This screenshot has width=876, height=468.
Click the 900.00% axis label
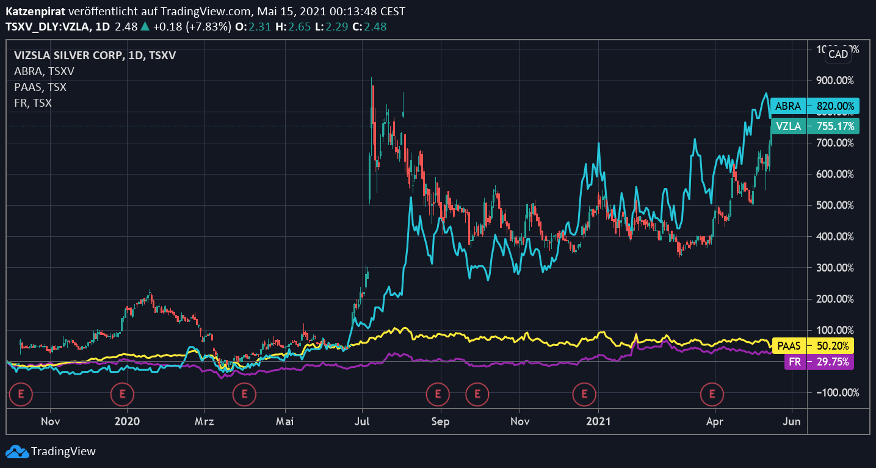click(x=836, y=81)
